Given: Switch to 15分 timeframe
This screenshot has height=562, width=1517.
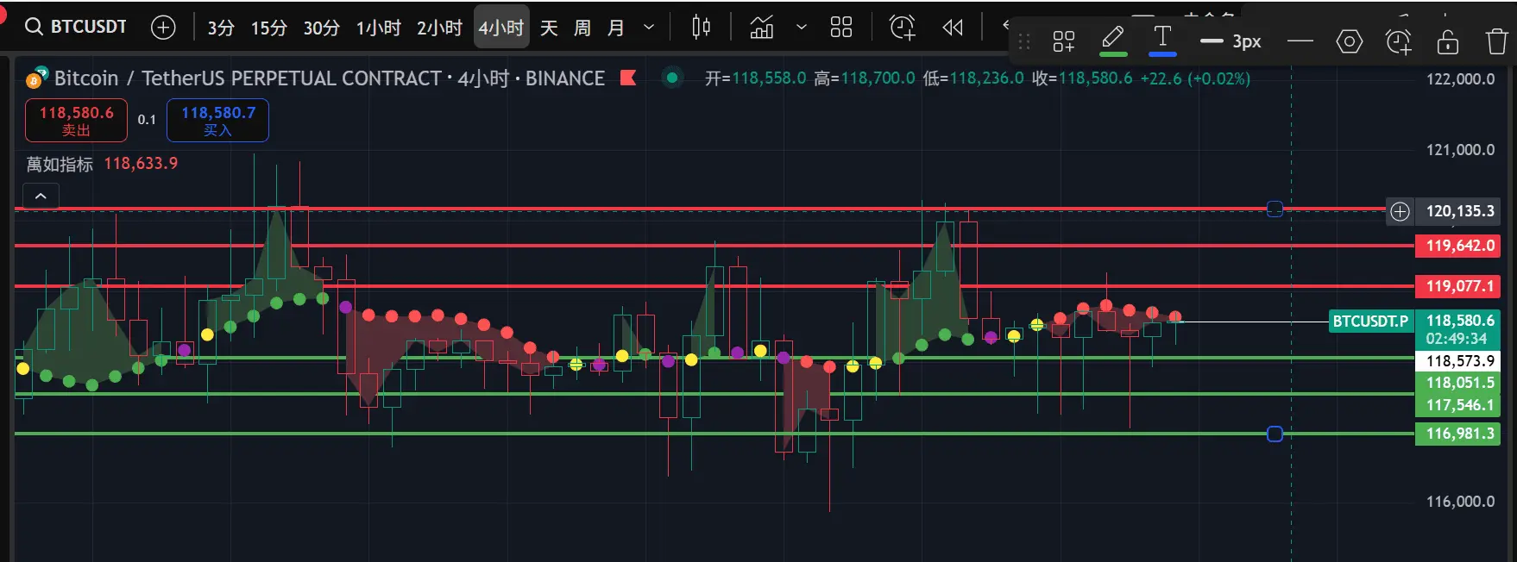Looking at the screenshot, I should coord(268,28).
